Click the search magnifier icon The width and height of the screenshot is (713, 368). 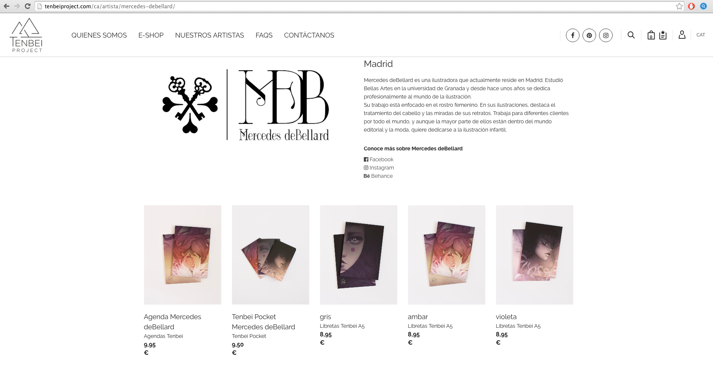(631, 35)
